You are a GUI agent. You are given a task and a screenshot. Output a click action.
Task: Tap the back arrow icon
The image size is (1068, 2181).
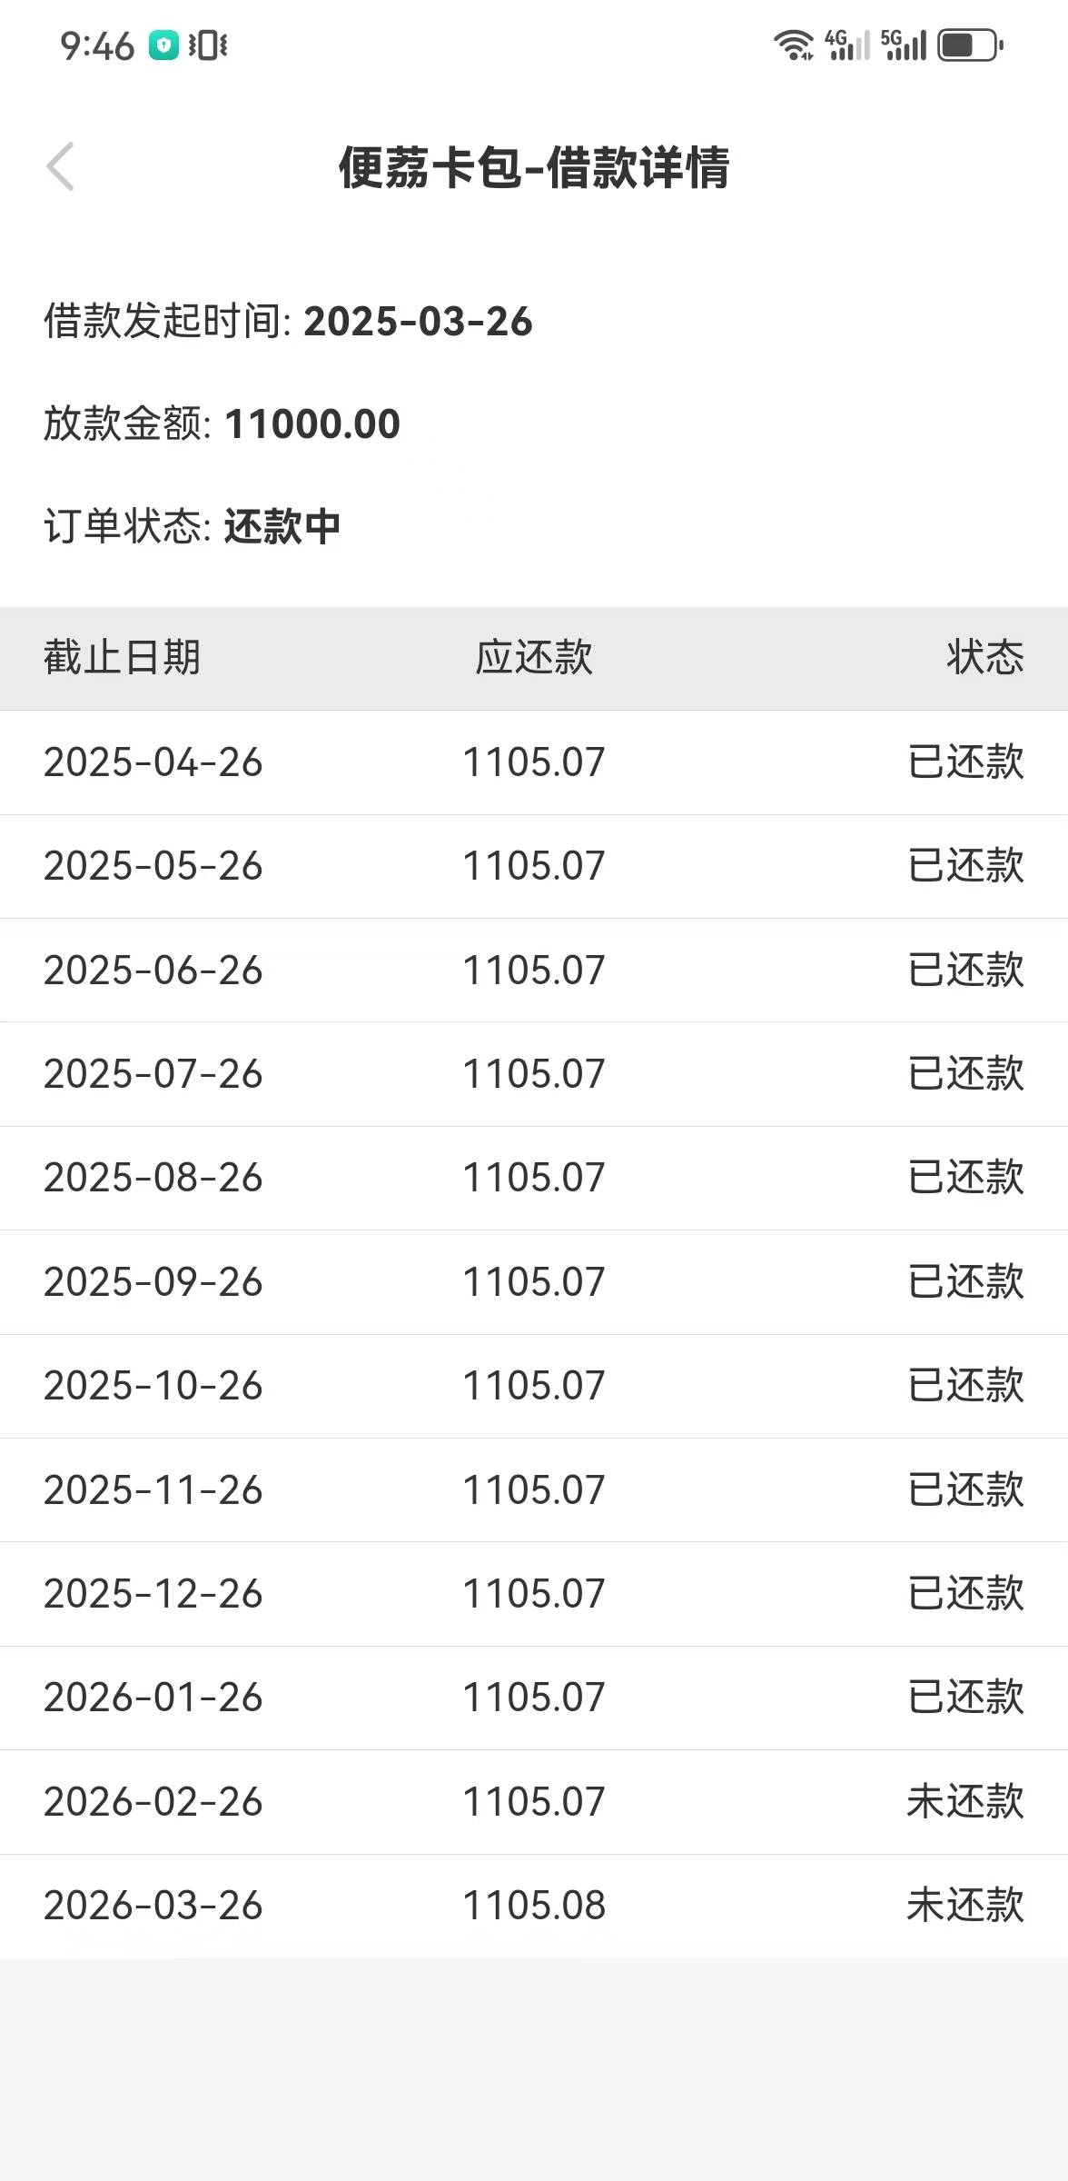click(x=60, y=167)
